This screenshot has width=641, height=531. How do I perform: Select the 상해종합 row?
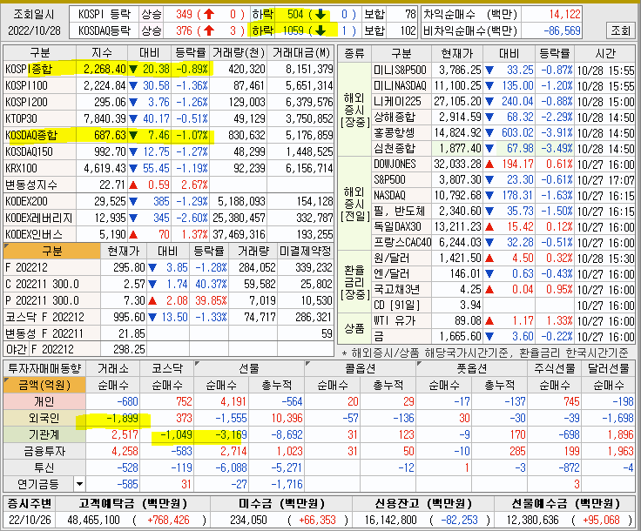click(x=503, y=118)
